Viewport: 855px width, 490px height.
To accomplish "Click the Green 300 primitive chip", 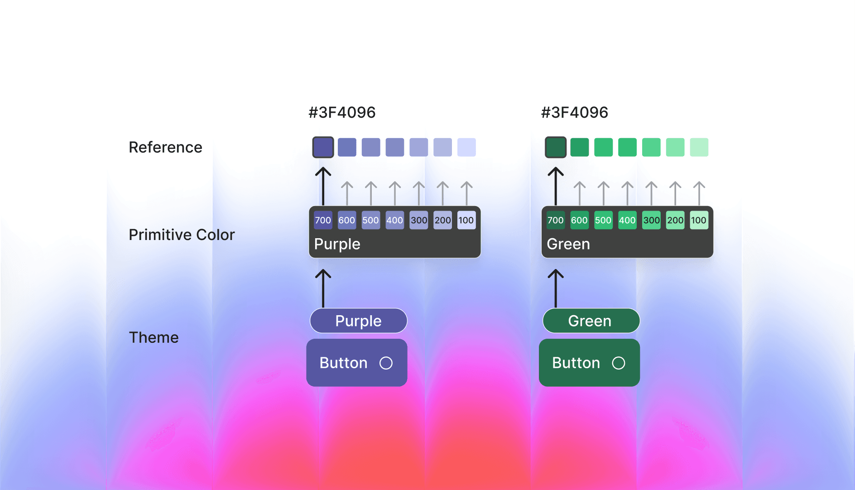I will pyautogui.click(x=651, y=220).
